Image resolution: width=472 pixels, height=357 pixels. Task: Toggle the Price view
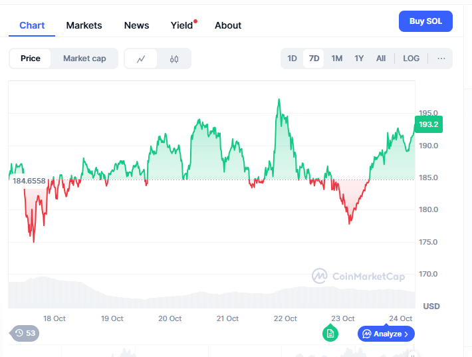click(x=31, y=59)
